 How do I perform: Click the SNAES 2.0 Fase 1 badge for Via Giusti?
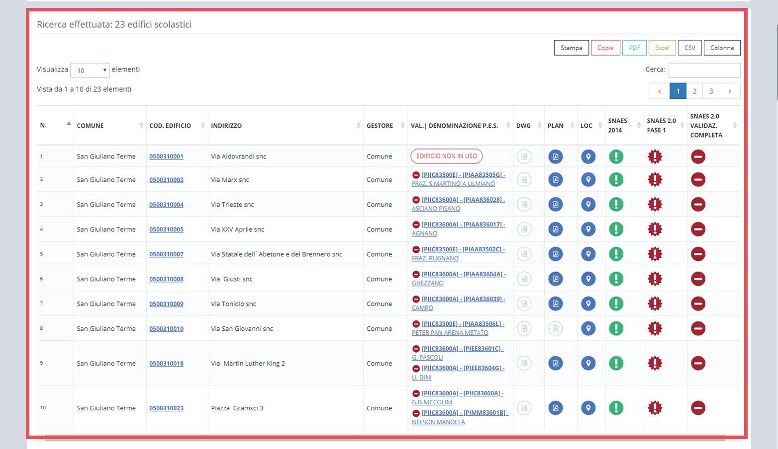(x=655, y=279)
